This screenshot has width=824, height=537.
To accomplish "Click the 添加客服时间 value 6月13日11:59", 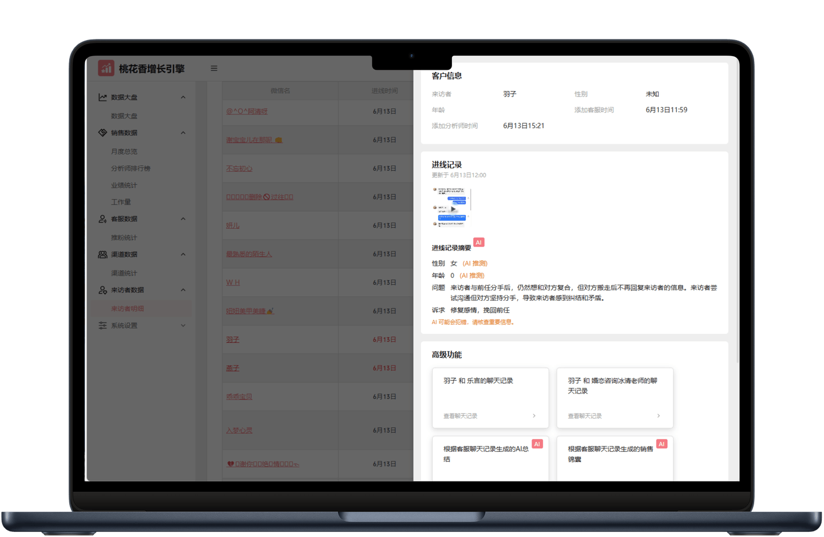I will (667, 110).
